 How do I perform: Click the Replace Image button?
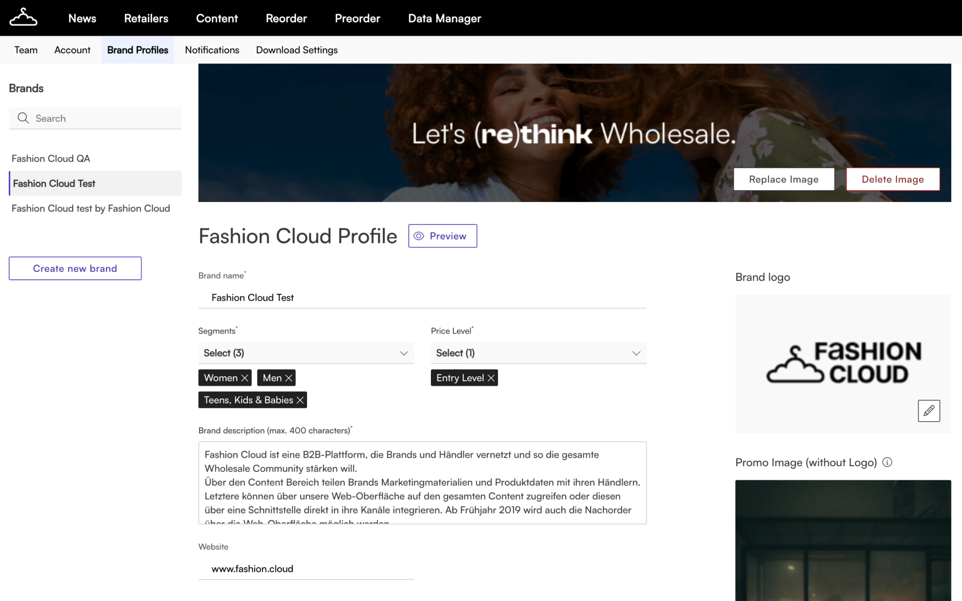(x=784, y=179)
